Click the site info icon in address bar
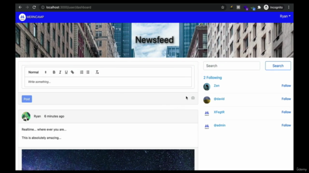Viewport: 309px width, 173px height. coord(43,7)
